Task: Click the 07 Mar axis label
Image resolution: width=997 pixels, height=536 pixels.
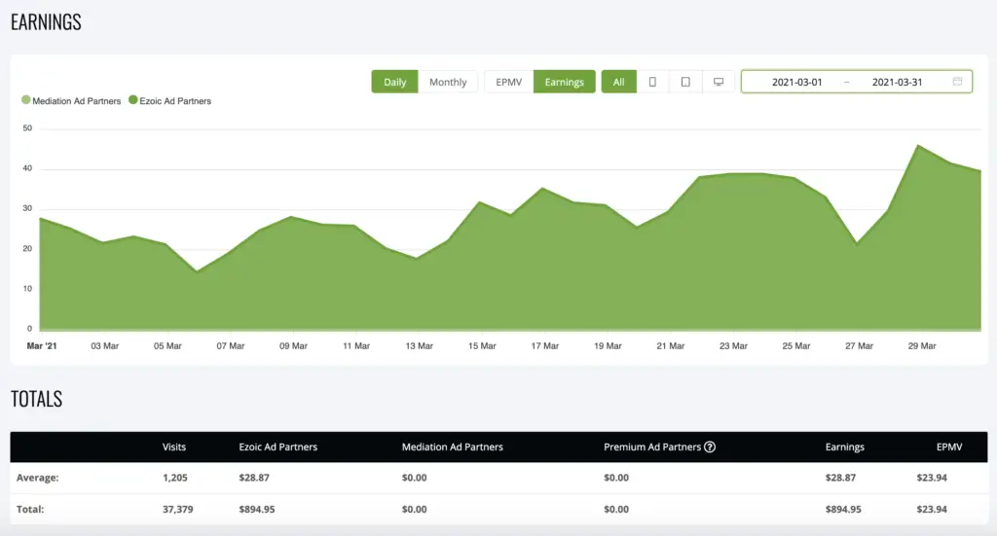Action: [230, 346]
